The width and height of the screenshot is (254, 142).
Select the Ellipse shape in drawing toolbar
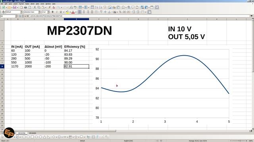pyautogui.click(x=36, y=137)
